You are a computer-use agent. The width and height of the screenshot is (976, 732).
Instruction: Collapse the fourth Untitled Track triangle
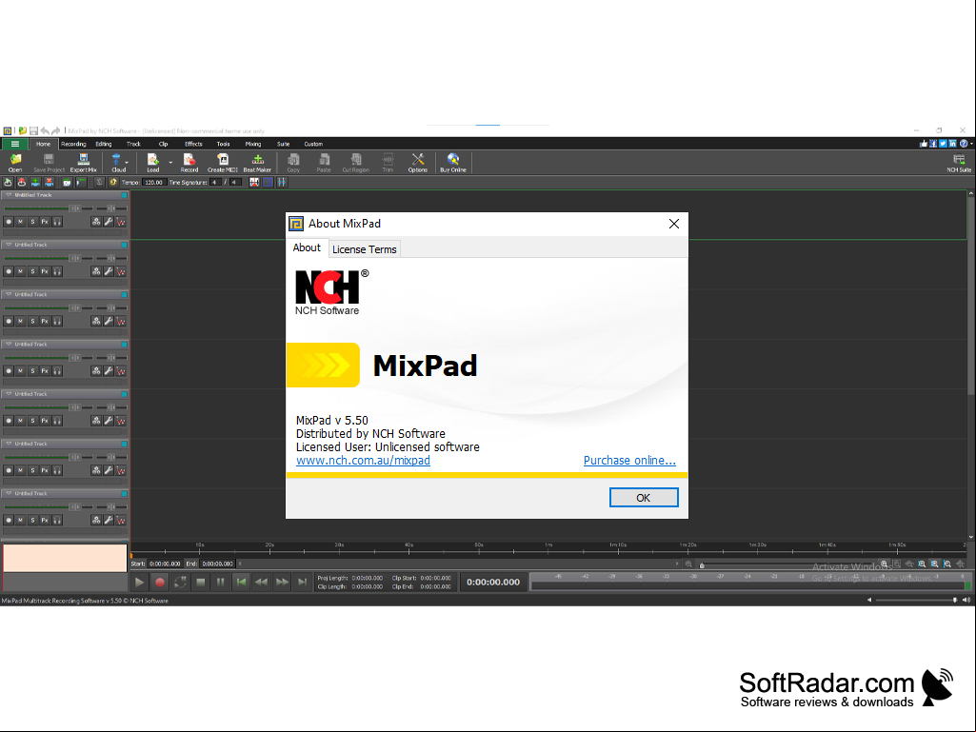click(x=9, y=345)
